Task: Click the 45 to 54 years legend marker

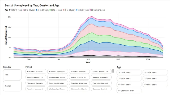Action: (x=63, y=10)
